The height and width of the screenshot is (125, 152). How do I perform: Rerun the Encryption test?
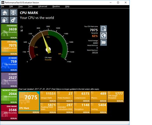pyautogui.click(x=86, y=112)
